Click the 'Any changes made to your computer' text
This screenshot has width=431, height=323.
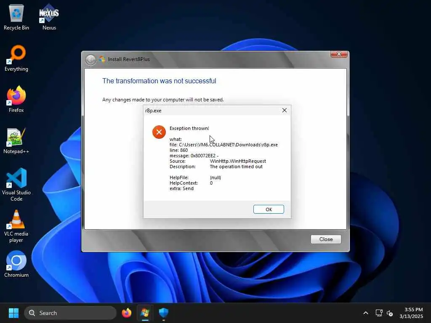pyautogui.click(x=163, y=100)
